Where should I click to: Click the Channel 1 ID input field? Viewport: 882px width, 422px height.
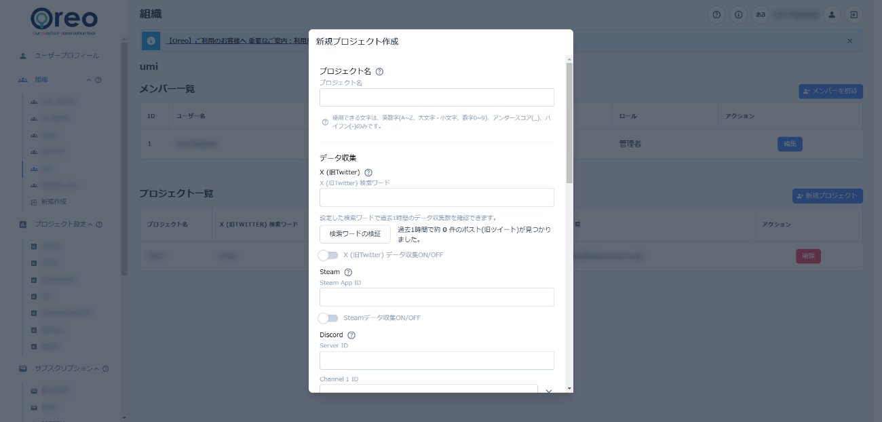pyautogui.click(x=429, y=389)
